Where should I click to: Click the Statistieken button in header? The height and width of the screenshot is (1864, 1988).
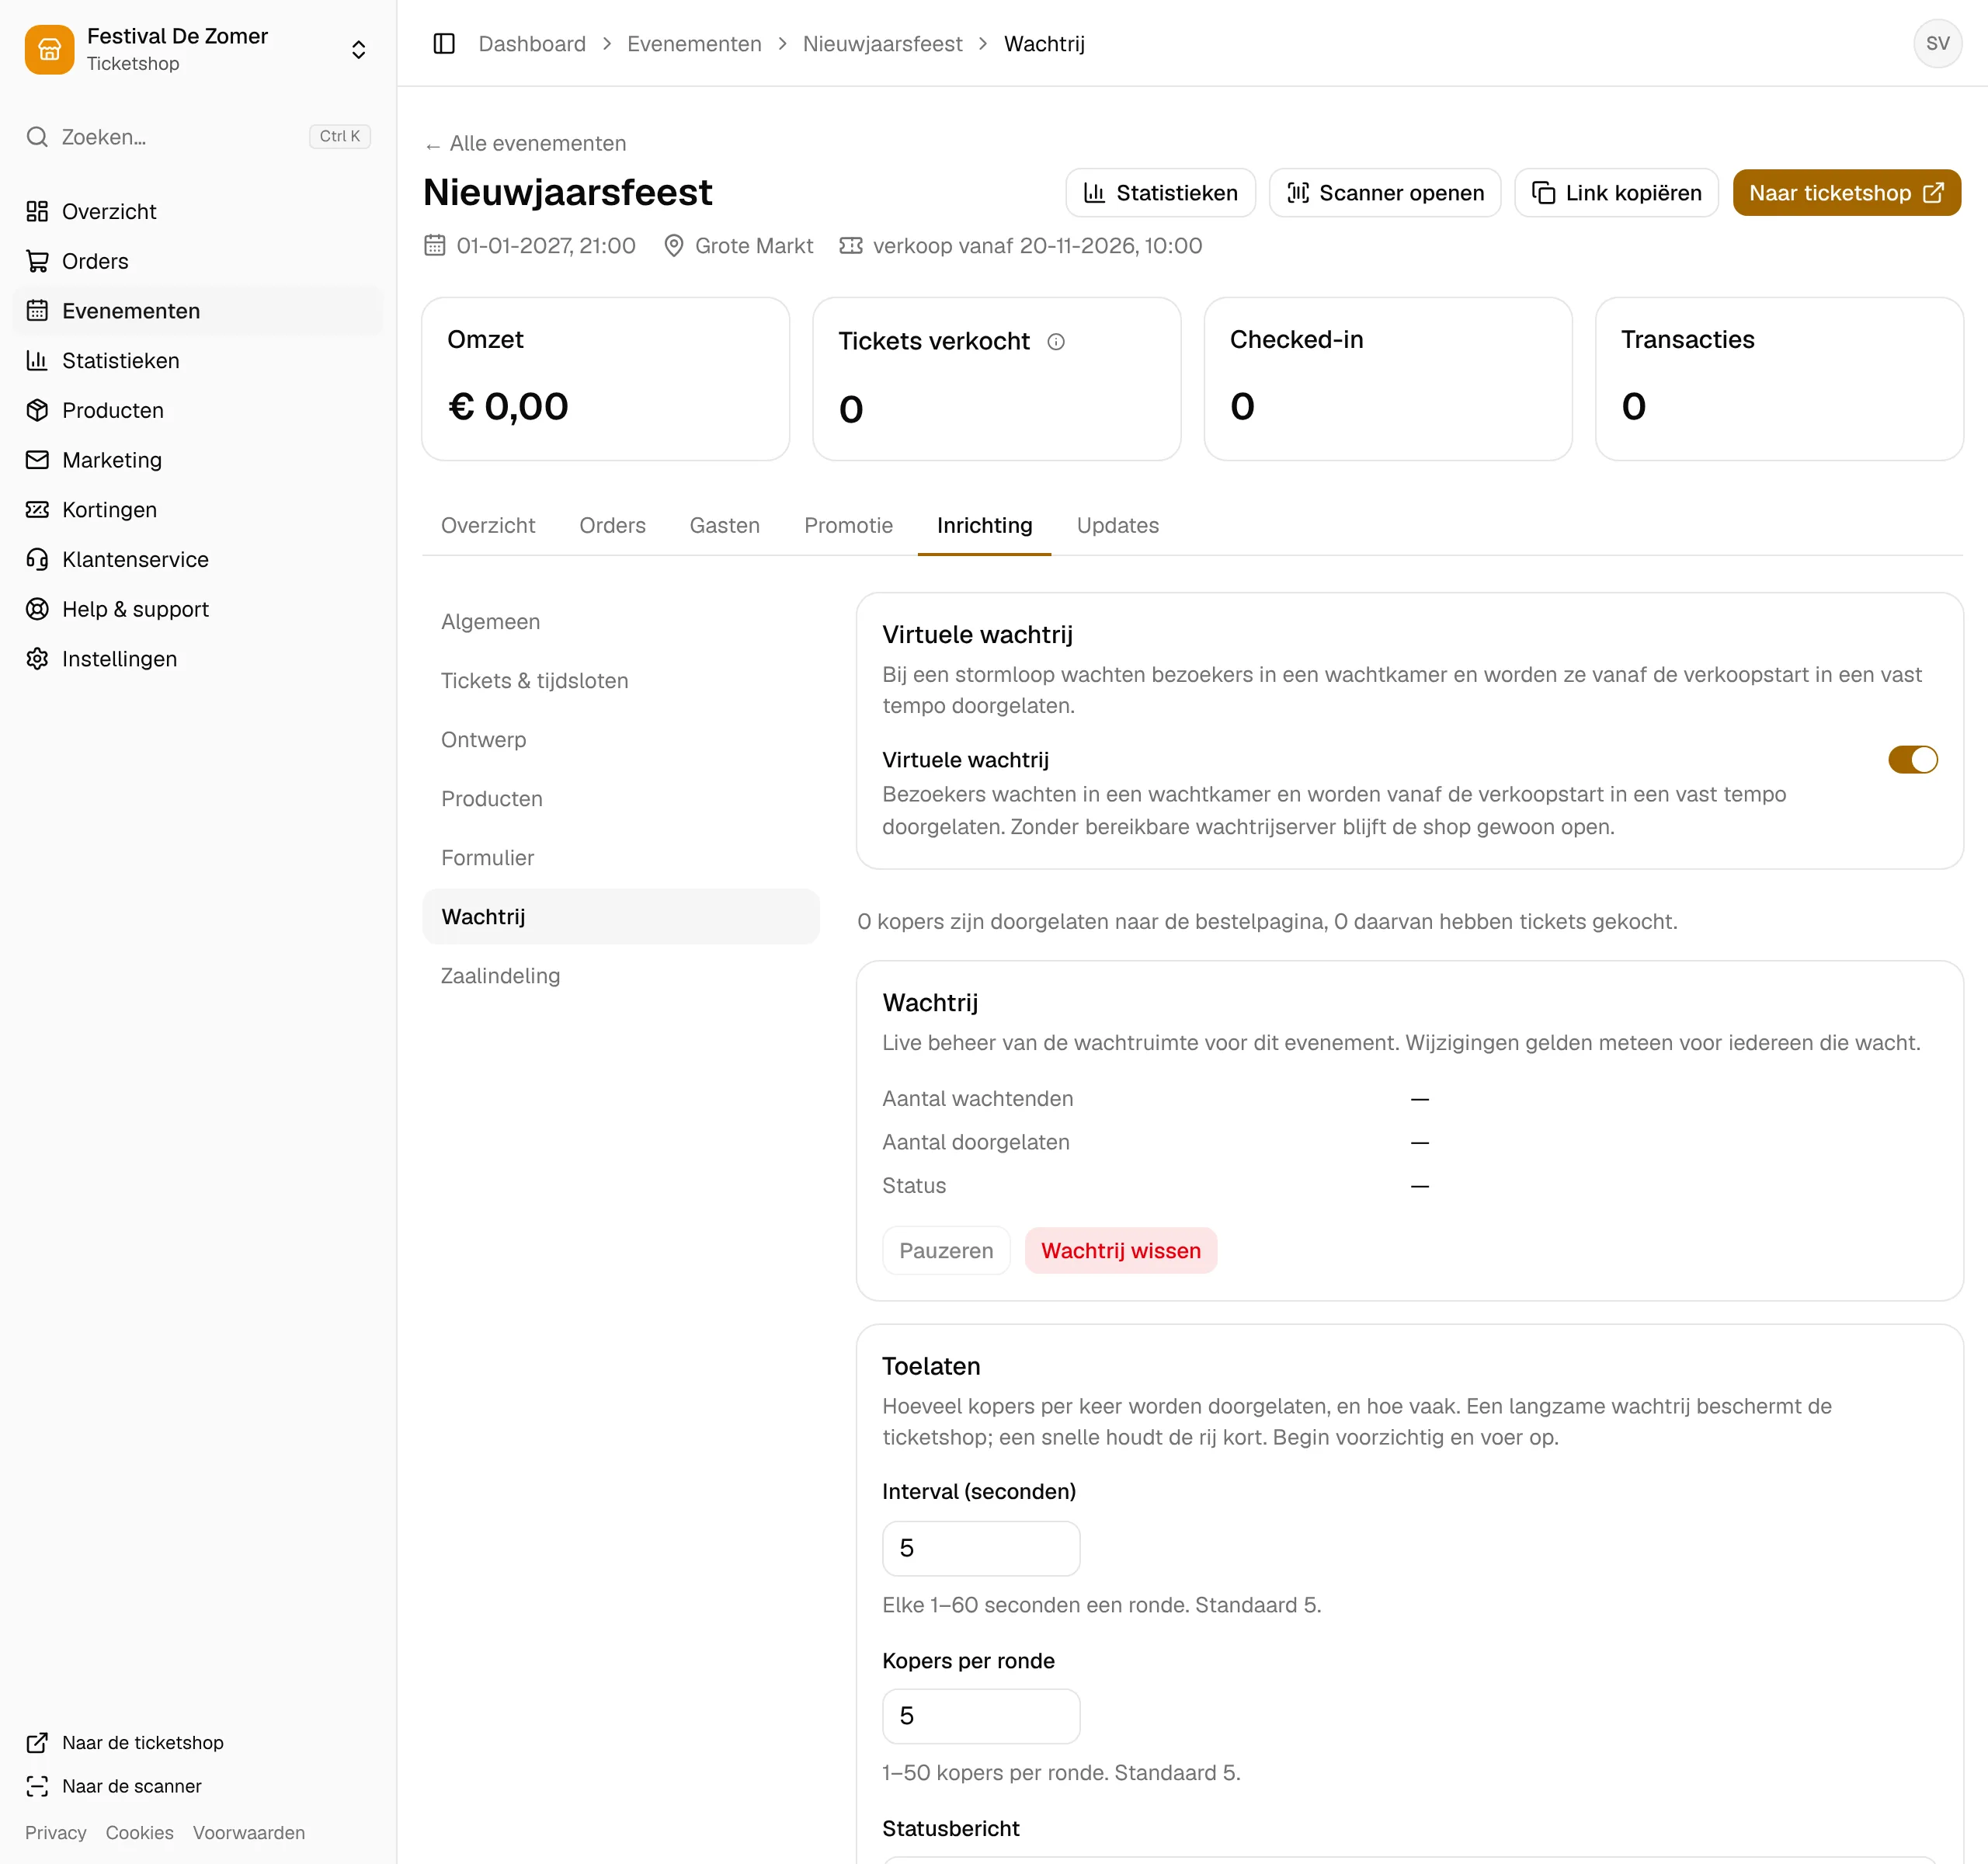click(x=1160, y=193)
